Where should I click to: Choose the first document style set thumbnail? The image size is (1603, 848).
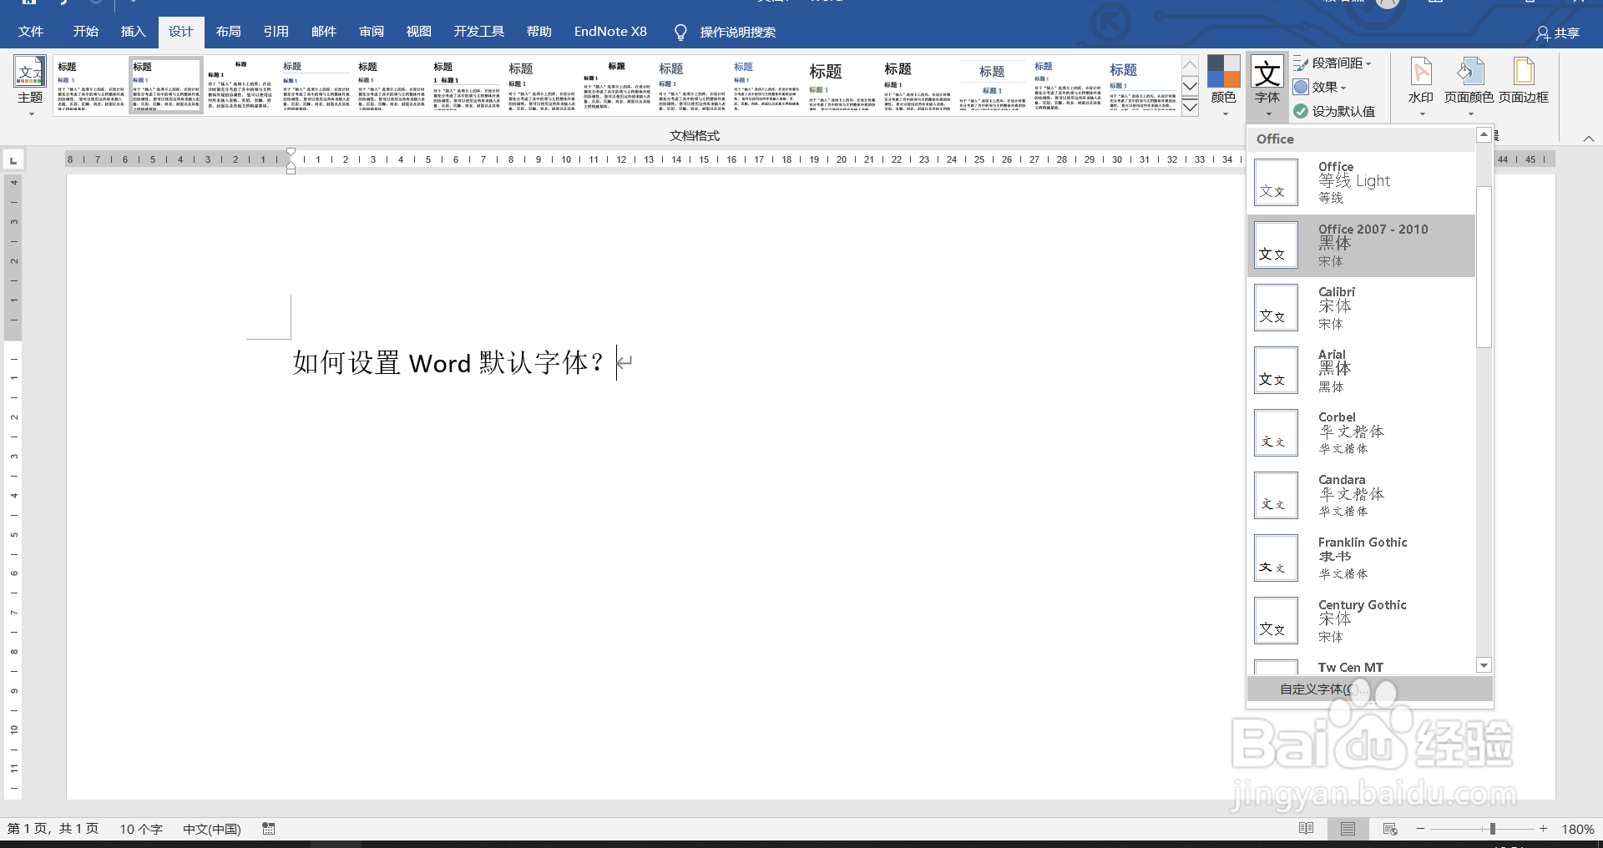pos(90,85)
